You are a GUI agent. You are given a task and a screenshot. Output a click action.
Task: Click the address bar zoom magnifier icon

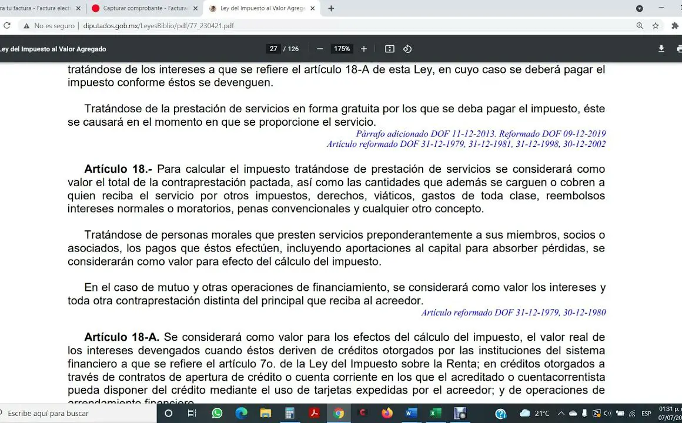pyautogui.click(x=640, y=26)
